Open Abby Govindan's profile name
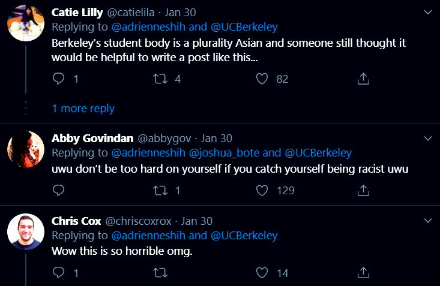Screen dimensions: 440x286 (92, 139)
